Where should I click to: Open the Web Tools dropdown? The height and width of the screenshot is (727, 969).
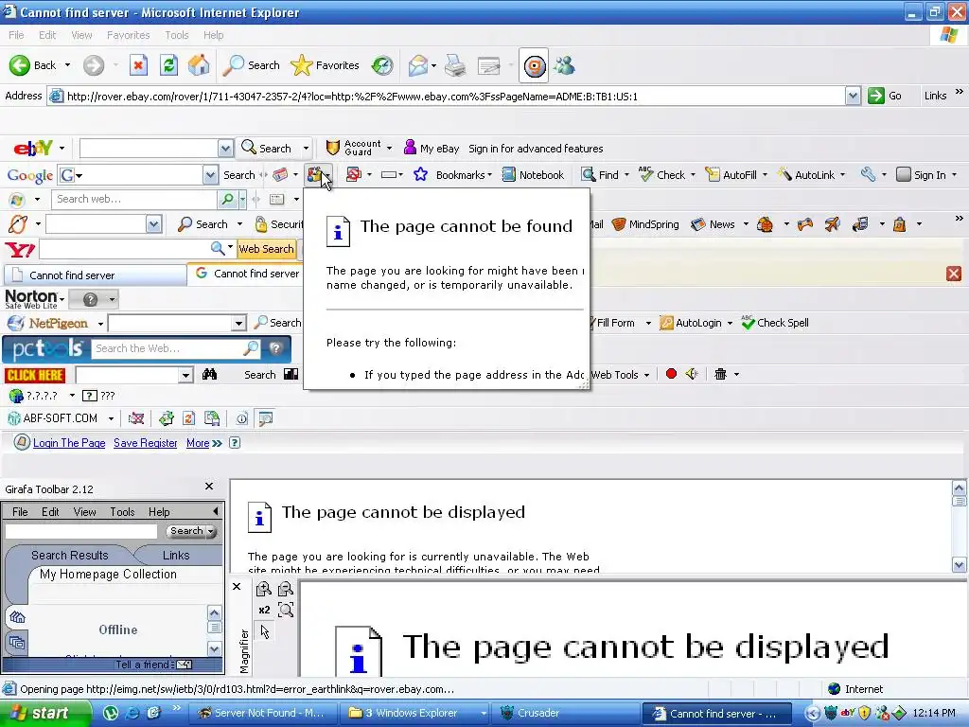click(646, 375)
